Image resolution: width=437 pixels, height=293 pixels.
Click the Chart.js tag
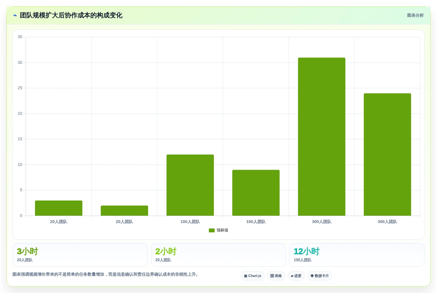(253, 276)
